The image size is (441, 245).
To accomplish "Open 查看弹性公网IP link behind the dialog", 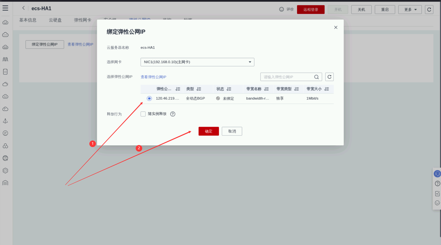I will [x=80, y=44].
